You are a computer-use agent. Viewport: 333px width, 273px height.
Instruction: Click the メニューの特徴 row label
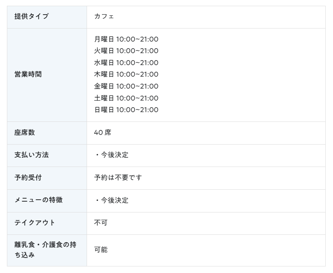[38, 200]
